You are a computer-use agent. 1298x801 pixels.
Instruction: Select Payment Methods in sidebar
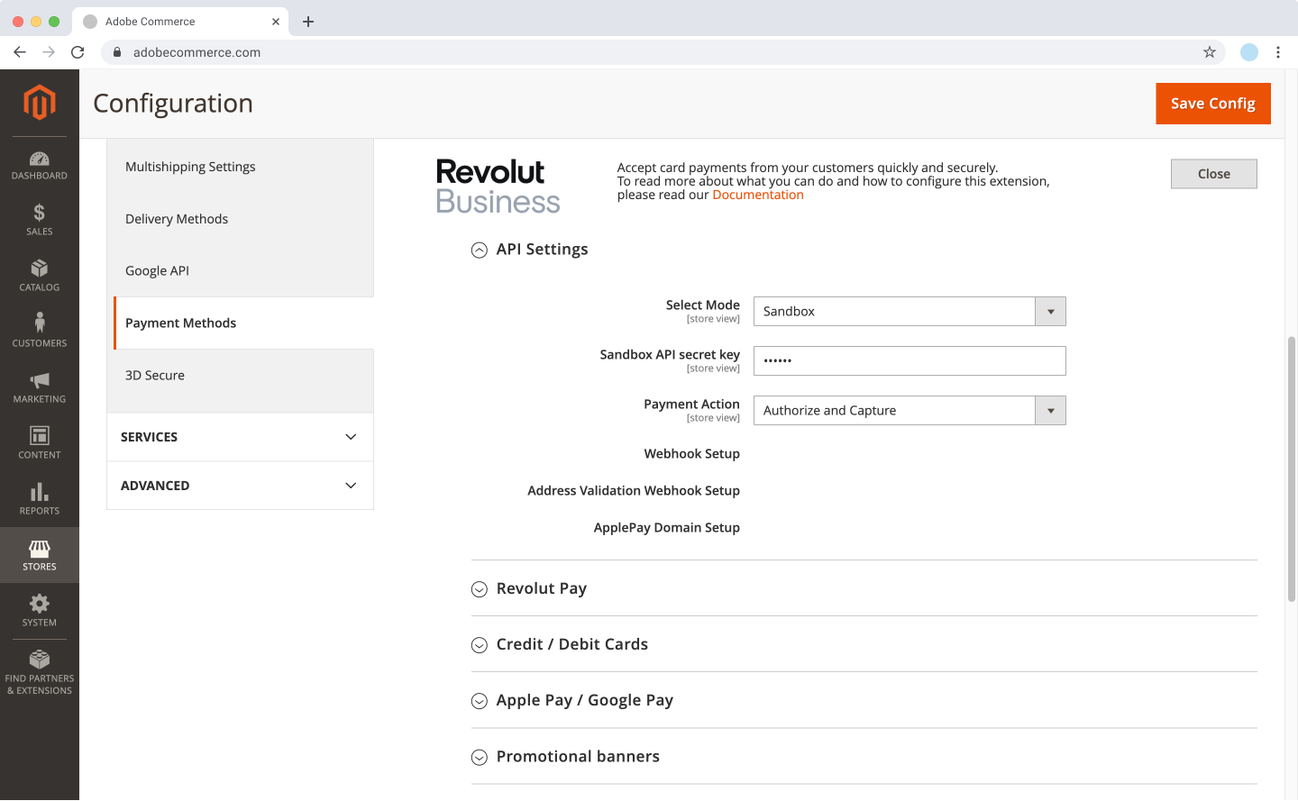pos(243,323)
